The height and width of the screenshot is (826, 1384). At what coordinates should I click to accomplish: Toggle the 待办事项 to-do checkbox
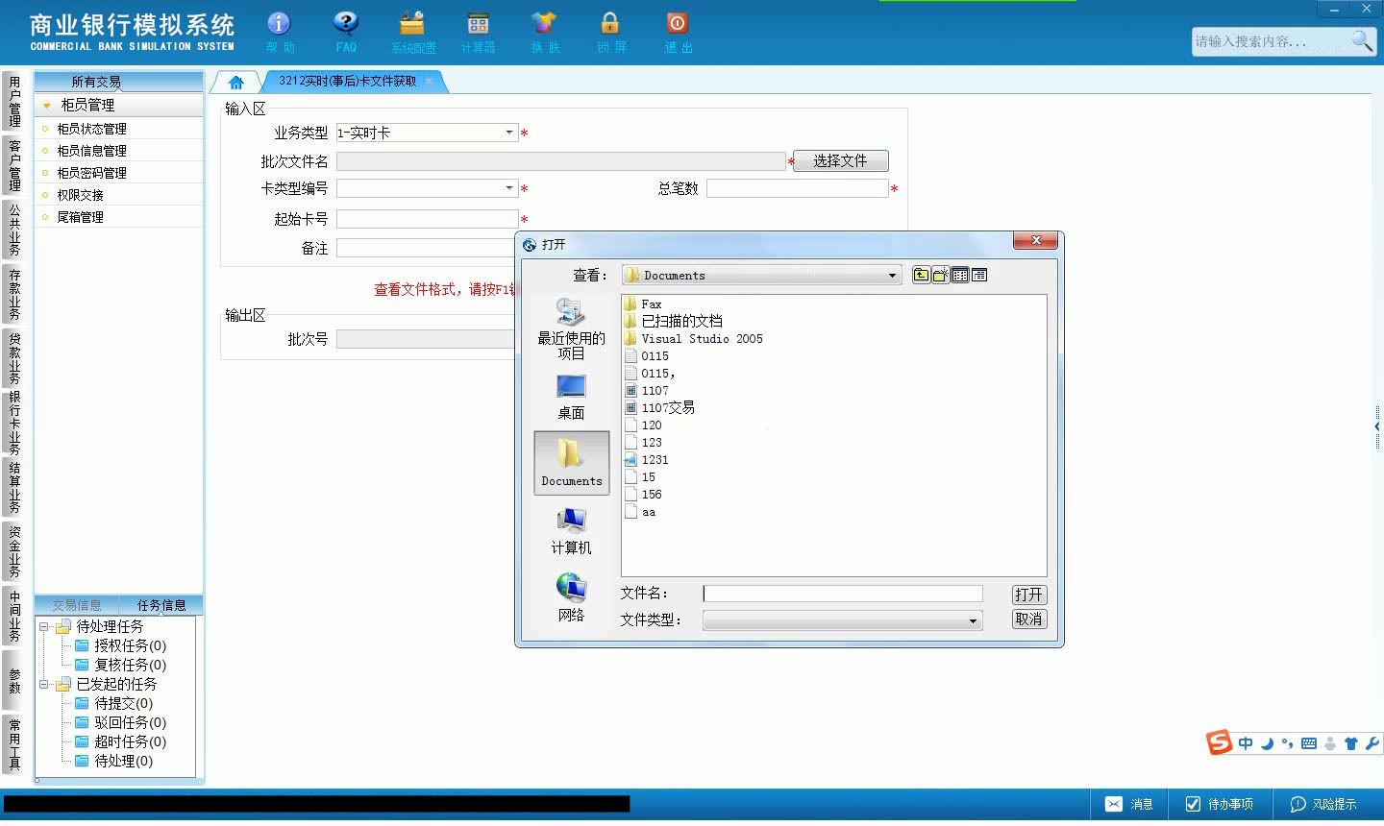click(1193, 804)
